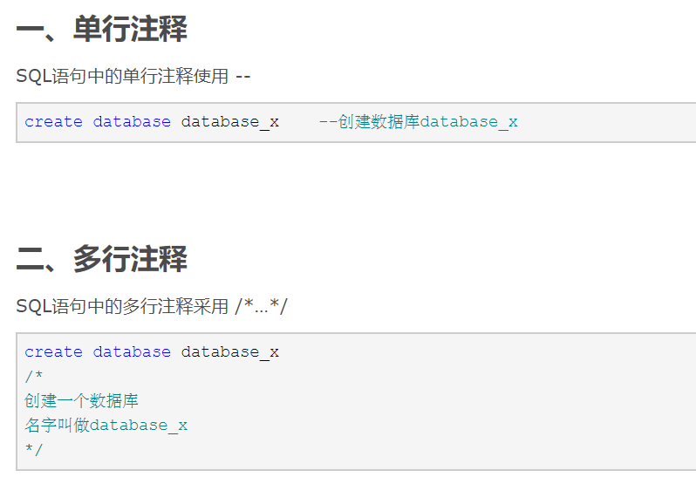Image resolution: width=696 pixels, height=484 pixels.
Task: Click the comment --创建数据库database_x
Action: coord(418,121)
